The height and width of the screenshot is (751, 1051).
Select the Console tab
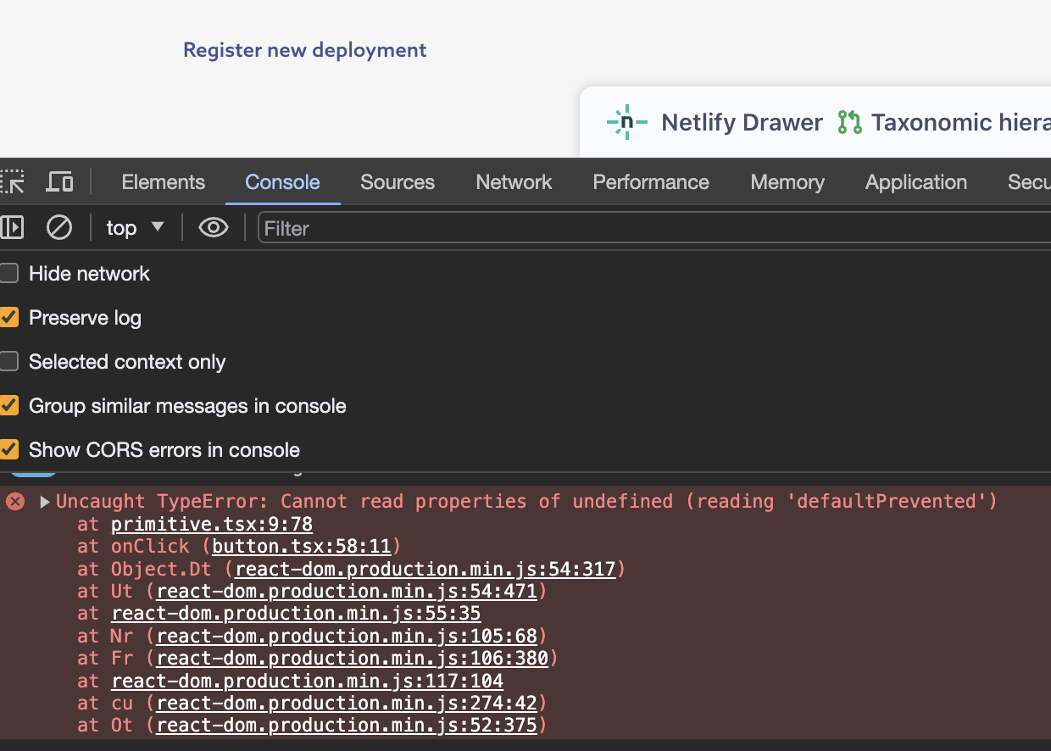(282, 182)
